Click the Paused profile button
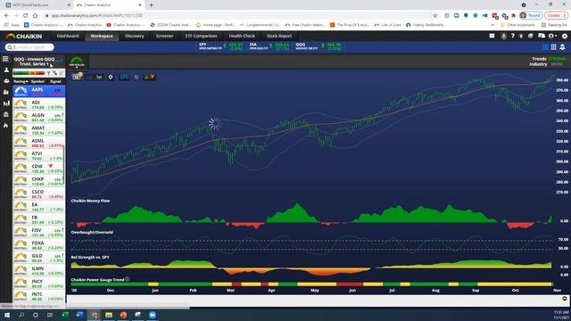The image size is (571, 321). [x=531, y=16]
